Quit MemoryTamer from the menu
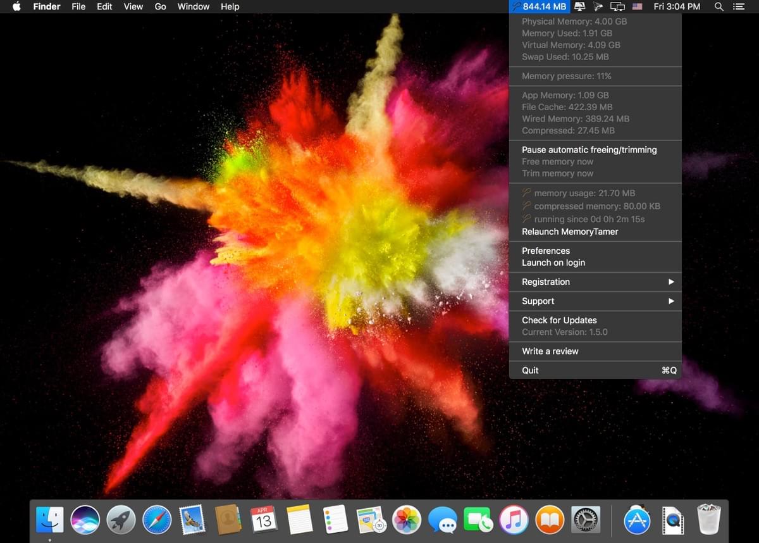 tap(595, 370)
